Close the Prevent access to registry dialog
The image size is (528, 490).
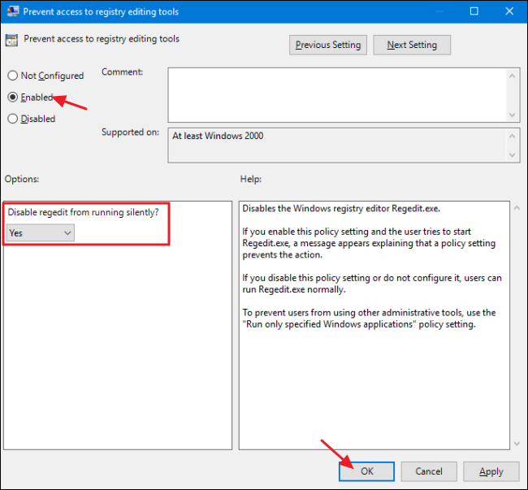click(x=509, y=11)
